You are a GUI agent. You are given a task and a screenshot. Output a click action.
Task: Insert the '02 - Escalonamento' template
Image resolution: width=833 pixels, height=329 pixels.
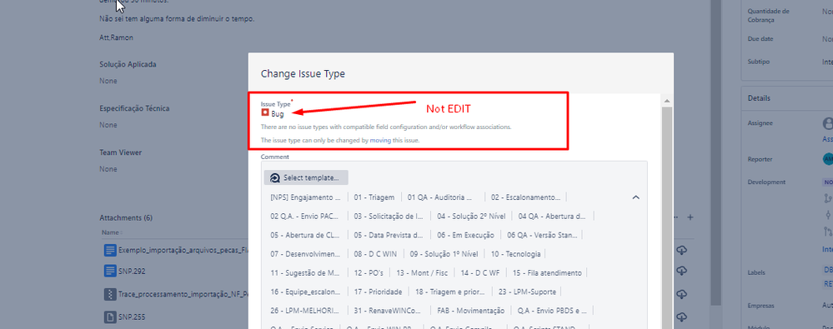click(525, 197)
